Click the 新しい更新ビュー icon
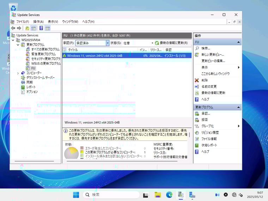 tap(197, 55)
